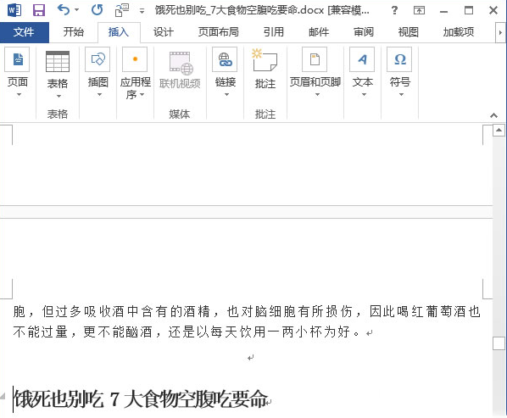Image resolution: width=507 pixels, height=418 pixels.
Task: Expand the 表格 dropdown arrow
Action: [58, 96]
